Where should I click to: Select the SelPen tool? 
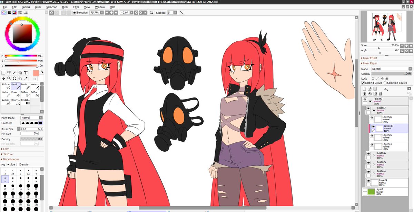click(x=25, y=94)
